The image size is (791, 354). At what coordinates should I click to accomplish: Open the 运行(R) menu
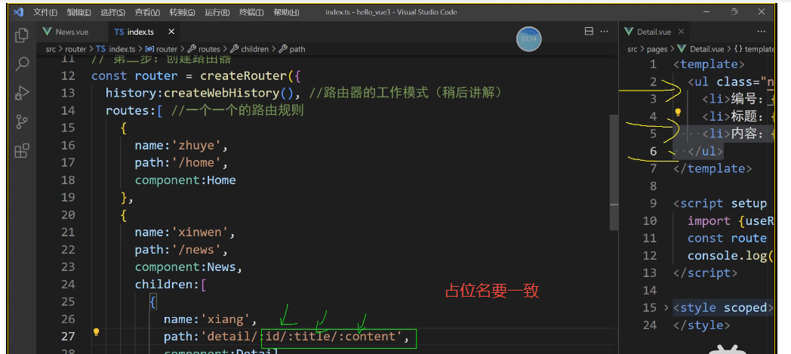[x=217, y=12]
